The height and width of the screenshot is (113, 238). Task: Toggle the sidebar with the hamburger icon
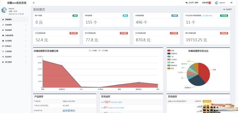click(34, 3)
